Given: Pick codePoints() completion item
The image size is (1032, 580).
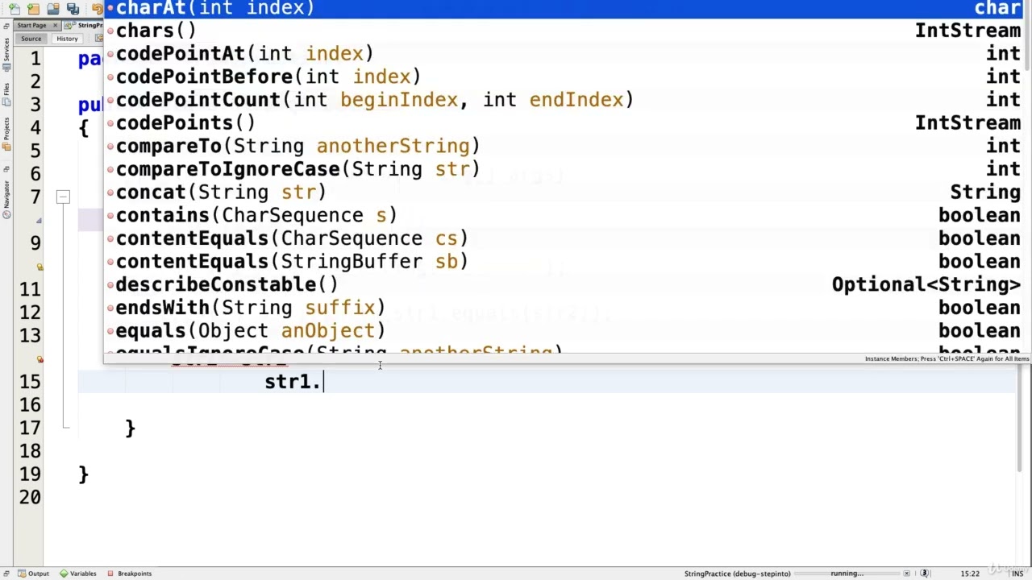Looking at the screenshot, I should (x=564, y=123).
